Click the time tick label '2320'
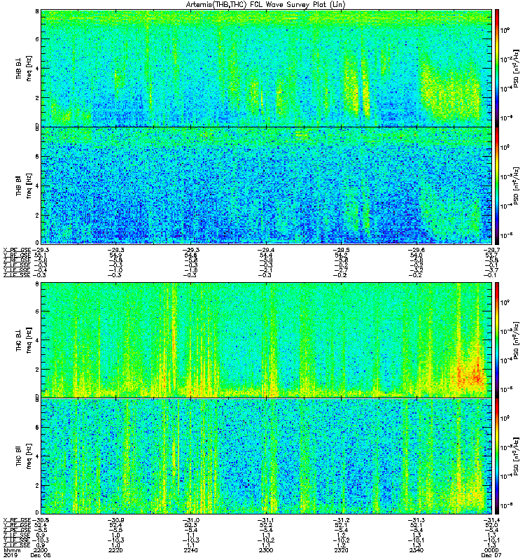 (x=341, y=550)
